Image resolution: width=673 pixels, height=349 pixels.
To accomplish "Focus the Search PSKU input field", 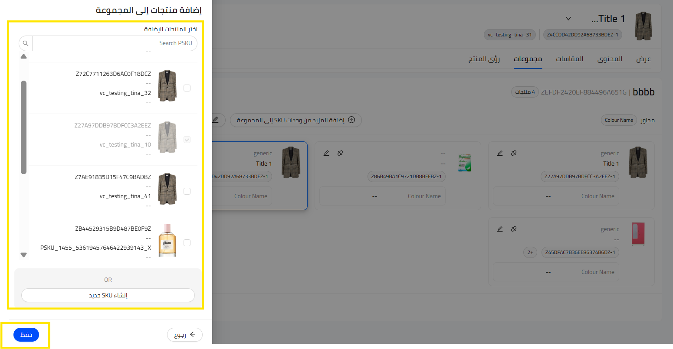I will tap(115, 43).
